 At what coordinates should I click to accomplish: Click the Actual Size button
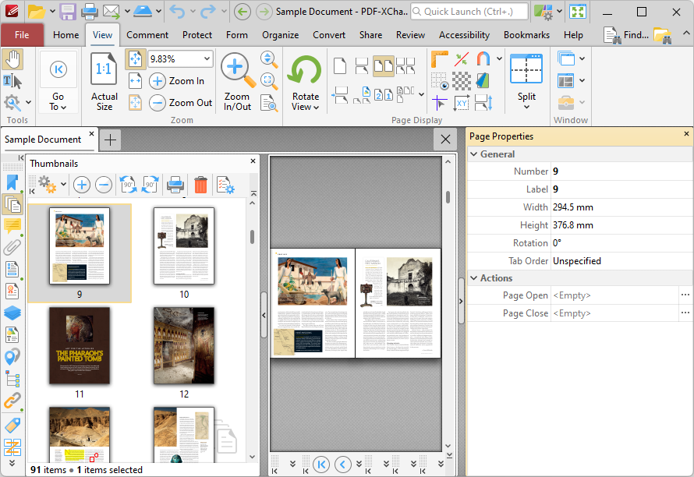[104, 81]
